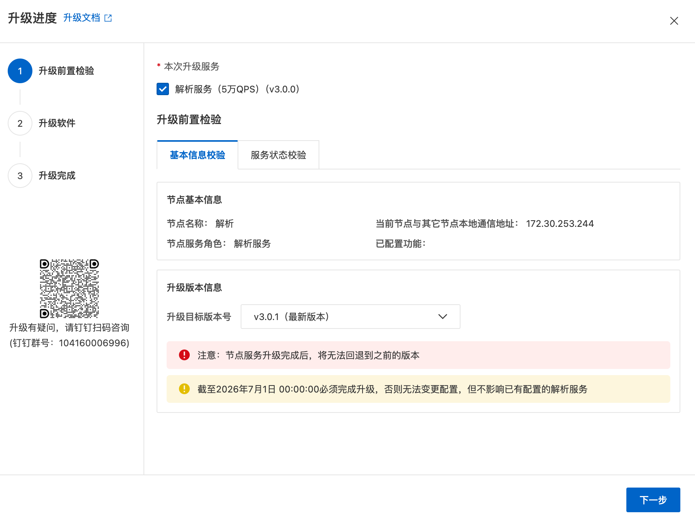Click the 已配置功能 label
This screenshot has height=523, width=695.
401,244
